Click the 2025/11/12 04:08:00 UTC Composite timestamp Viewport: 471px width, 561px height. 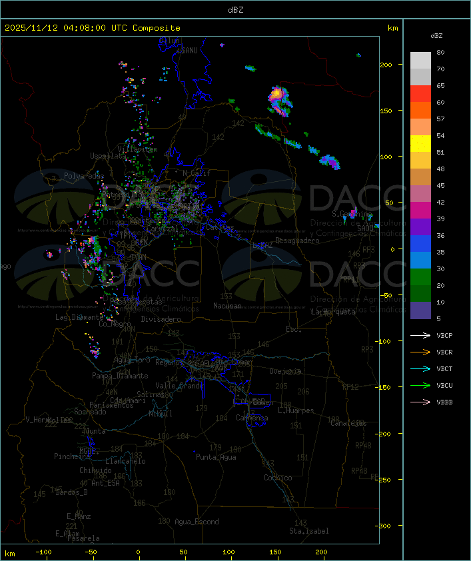click(93, 28)
